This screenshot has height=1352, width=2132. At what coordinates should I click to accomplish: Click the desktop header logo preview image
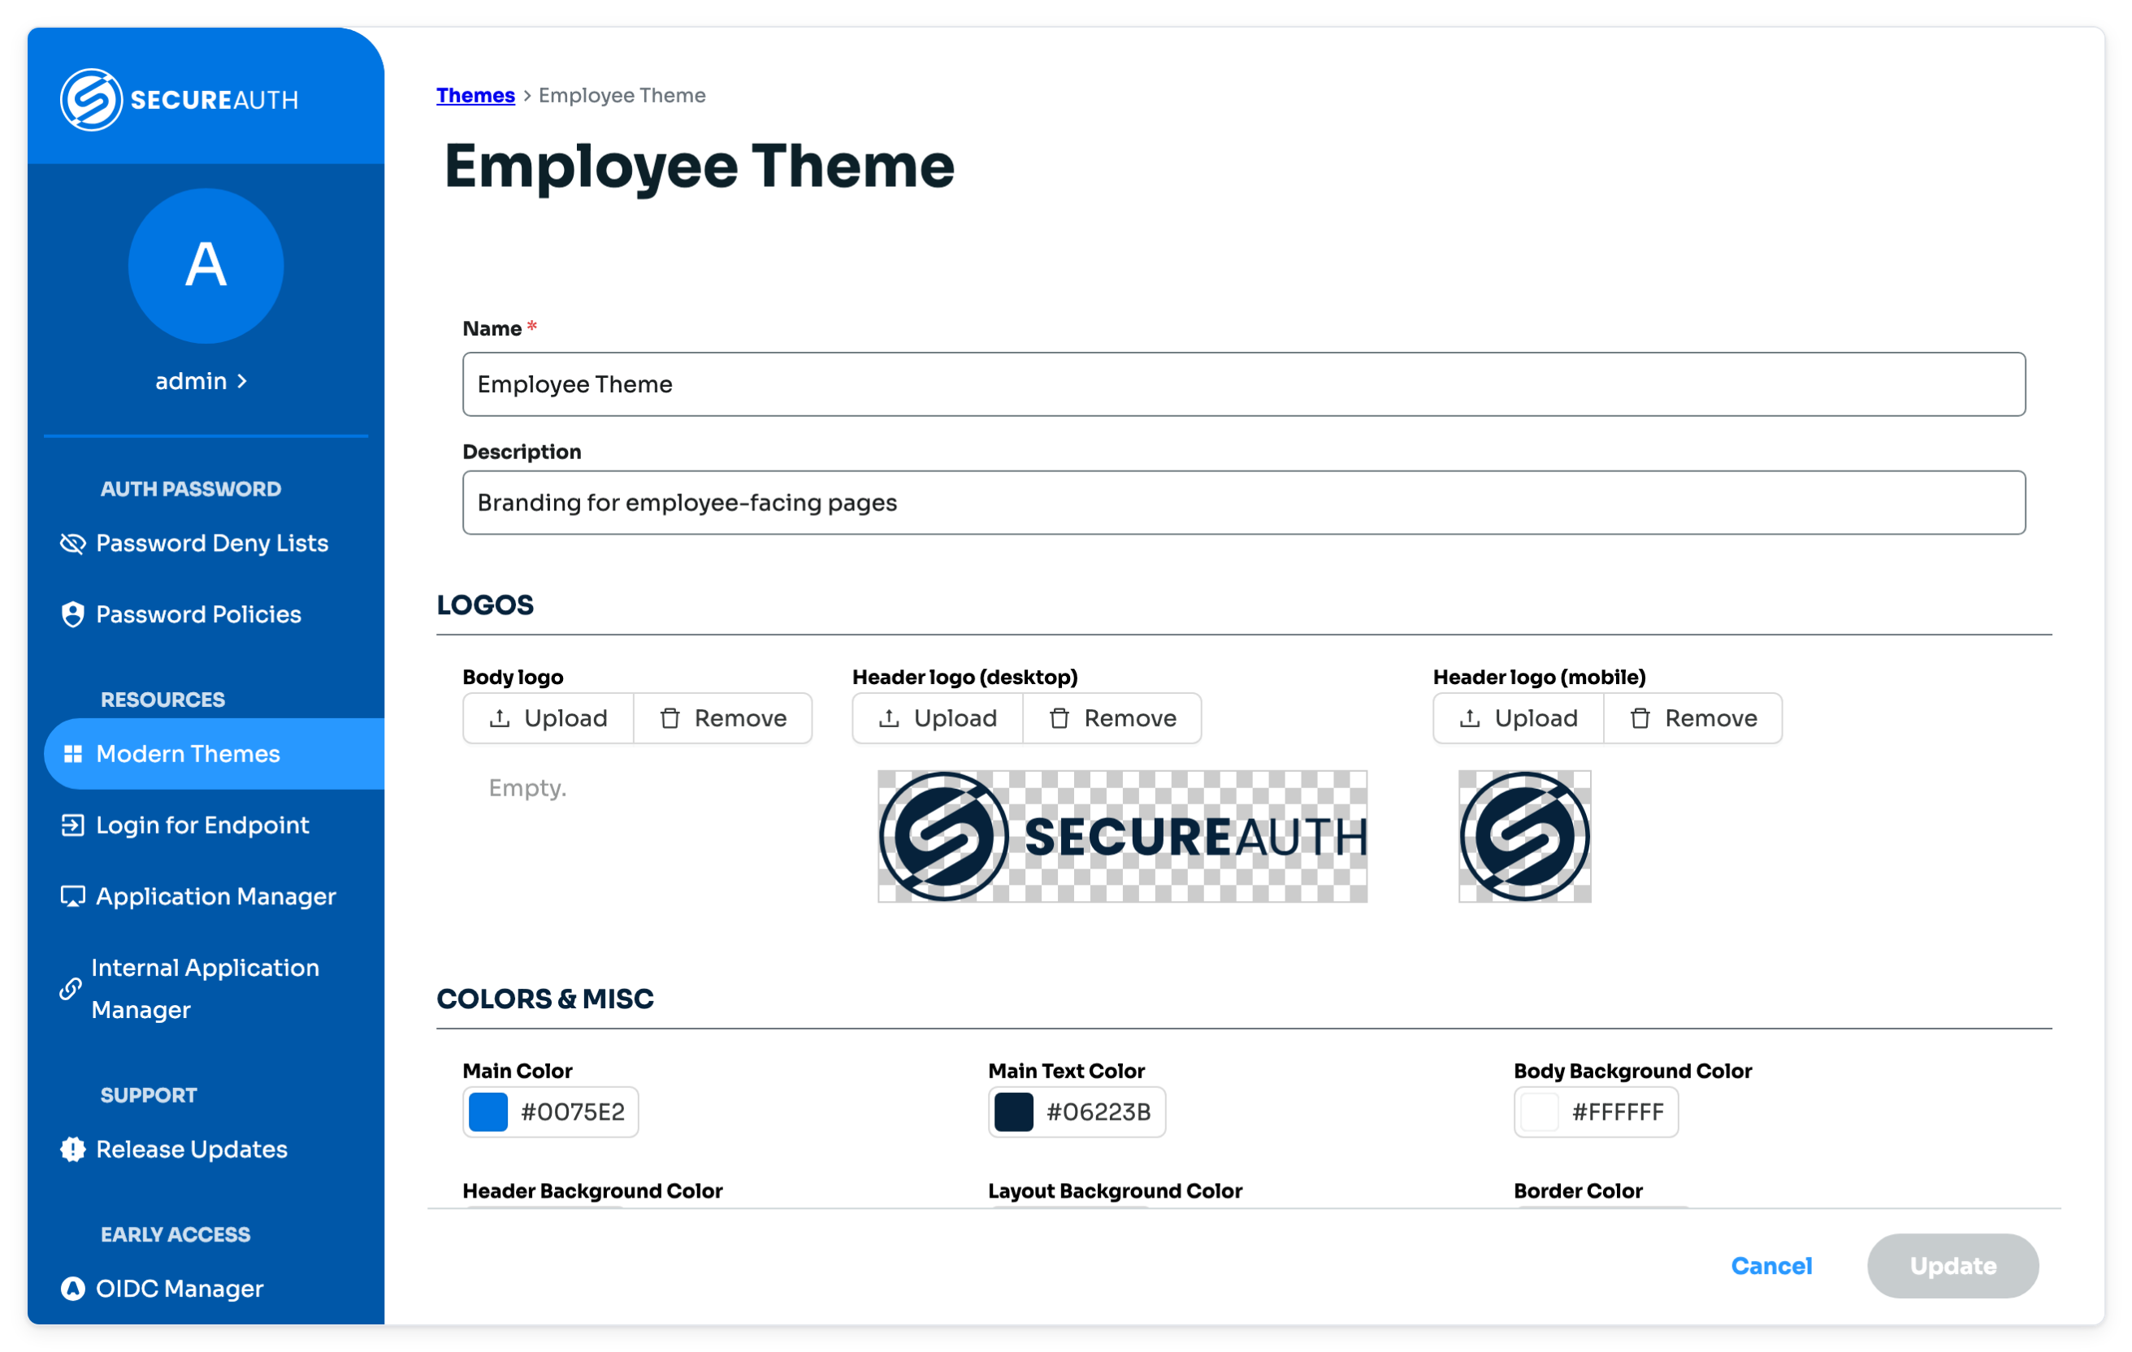click(x=1123, y=837)
